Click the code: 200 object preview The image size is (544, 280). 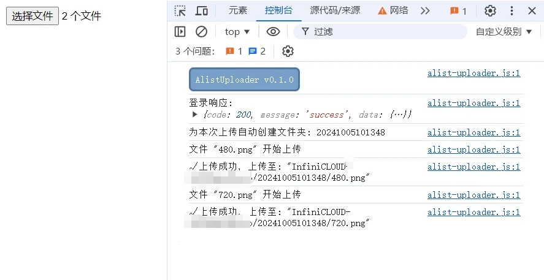(308, 115)
